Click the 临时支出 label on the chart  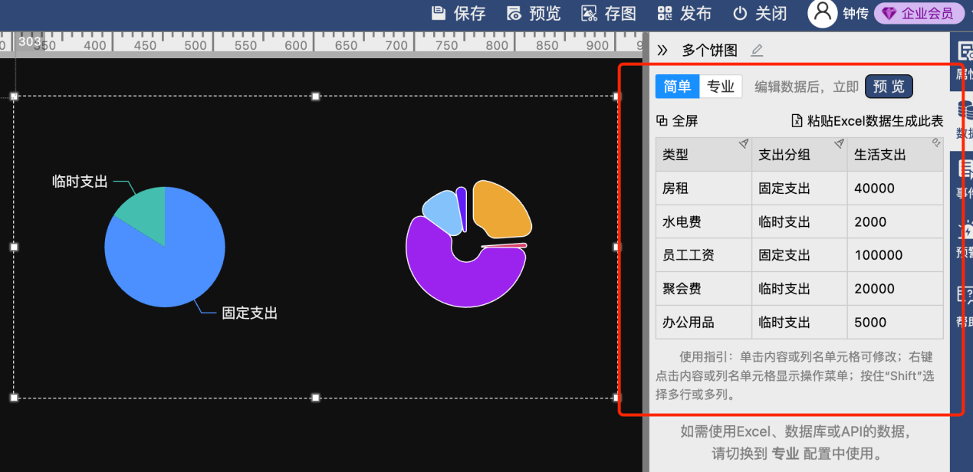(x=80, y=182)
